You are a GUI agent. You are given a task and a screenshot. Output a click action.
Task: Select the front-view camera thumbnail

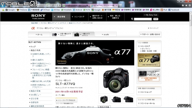pyautogui.click(x=104, y=99)
